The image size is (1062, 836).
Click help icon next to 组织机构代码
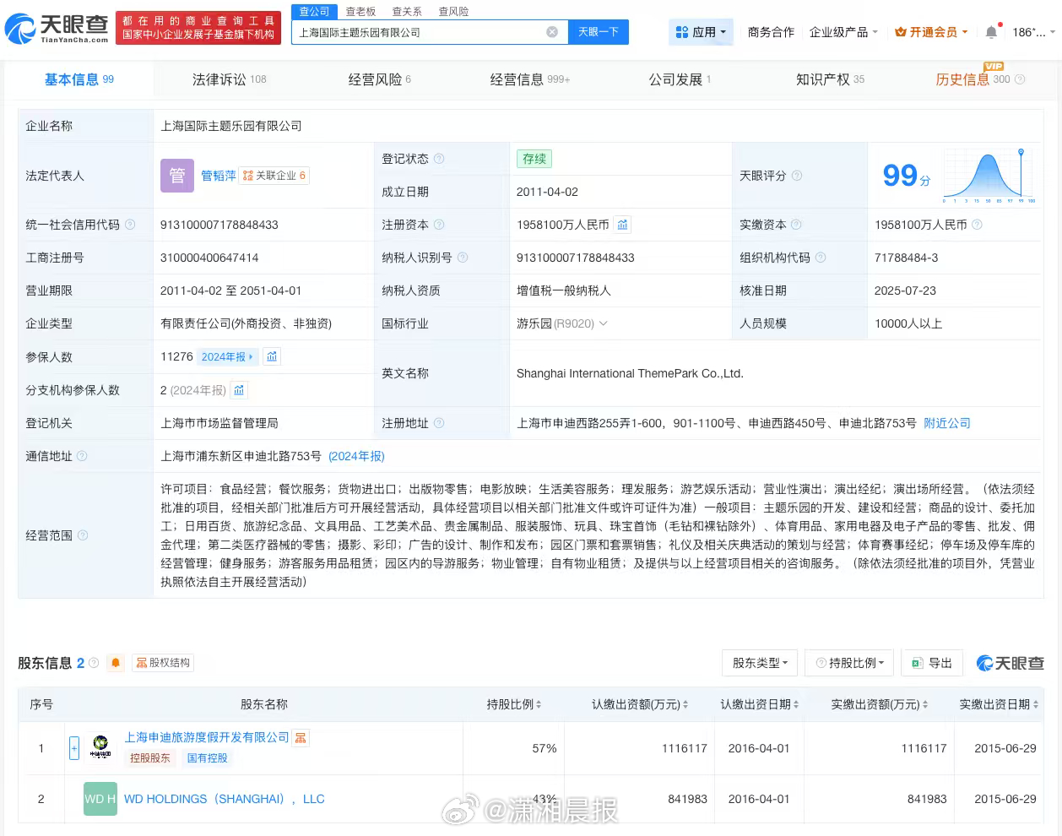(x=821, y=258)
